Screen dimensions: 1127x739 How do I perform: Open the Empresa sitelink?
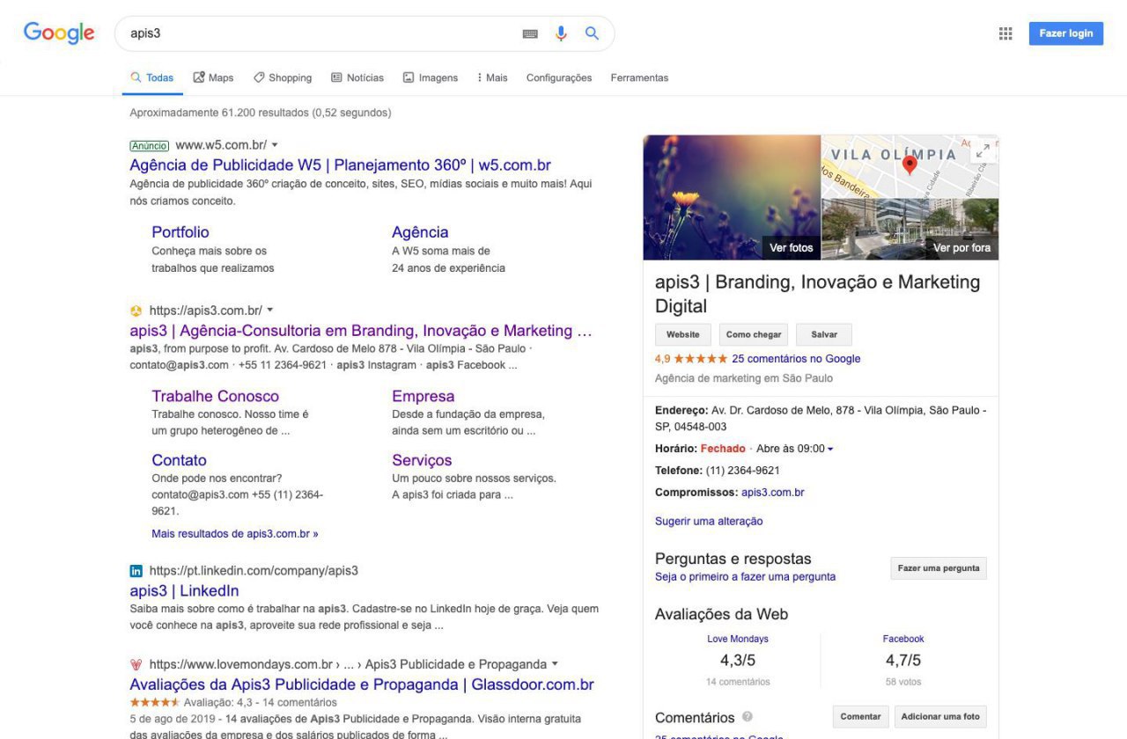[x=424, y=396]
